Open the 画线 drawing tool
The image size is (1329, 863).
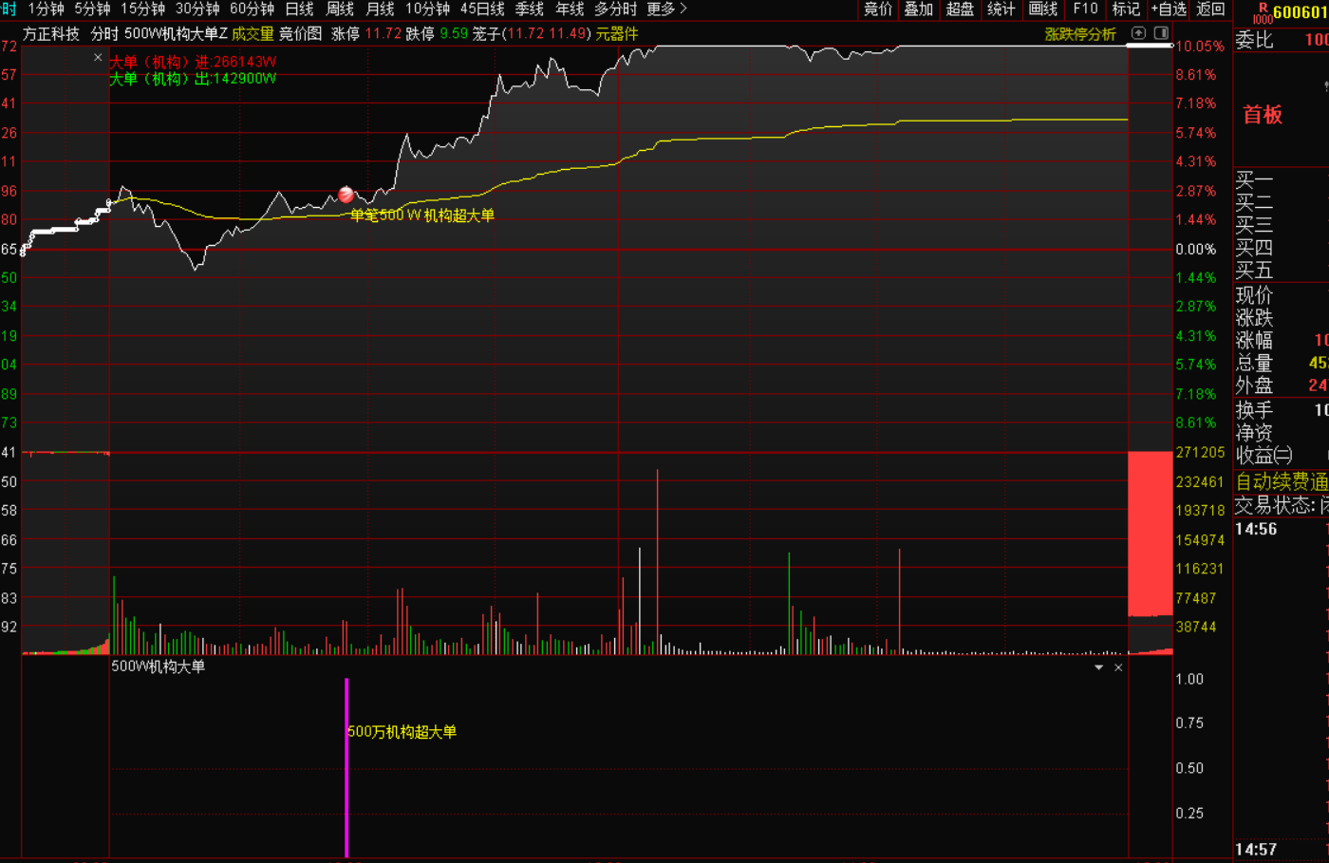coord(1043,9)
